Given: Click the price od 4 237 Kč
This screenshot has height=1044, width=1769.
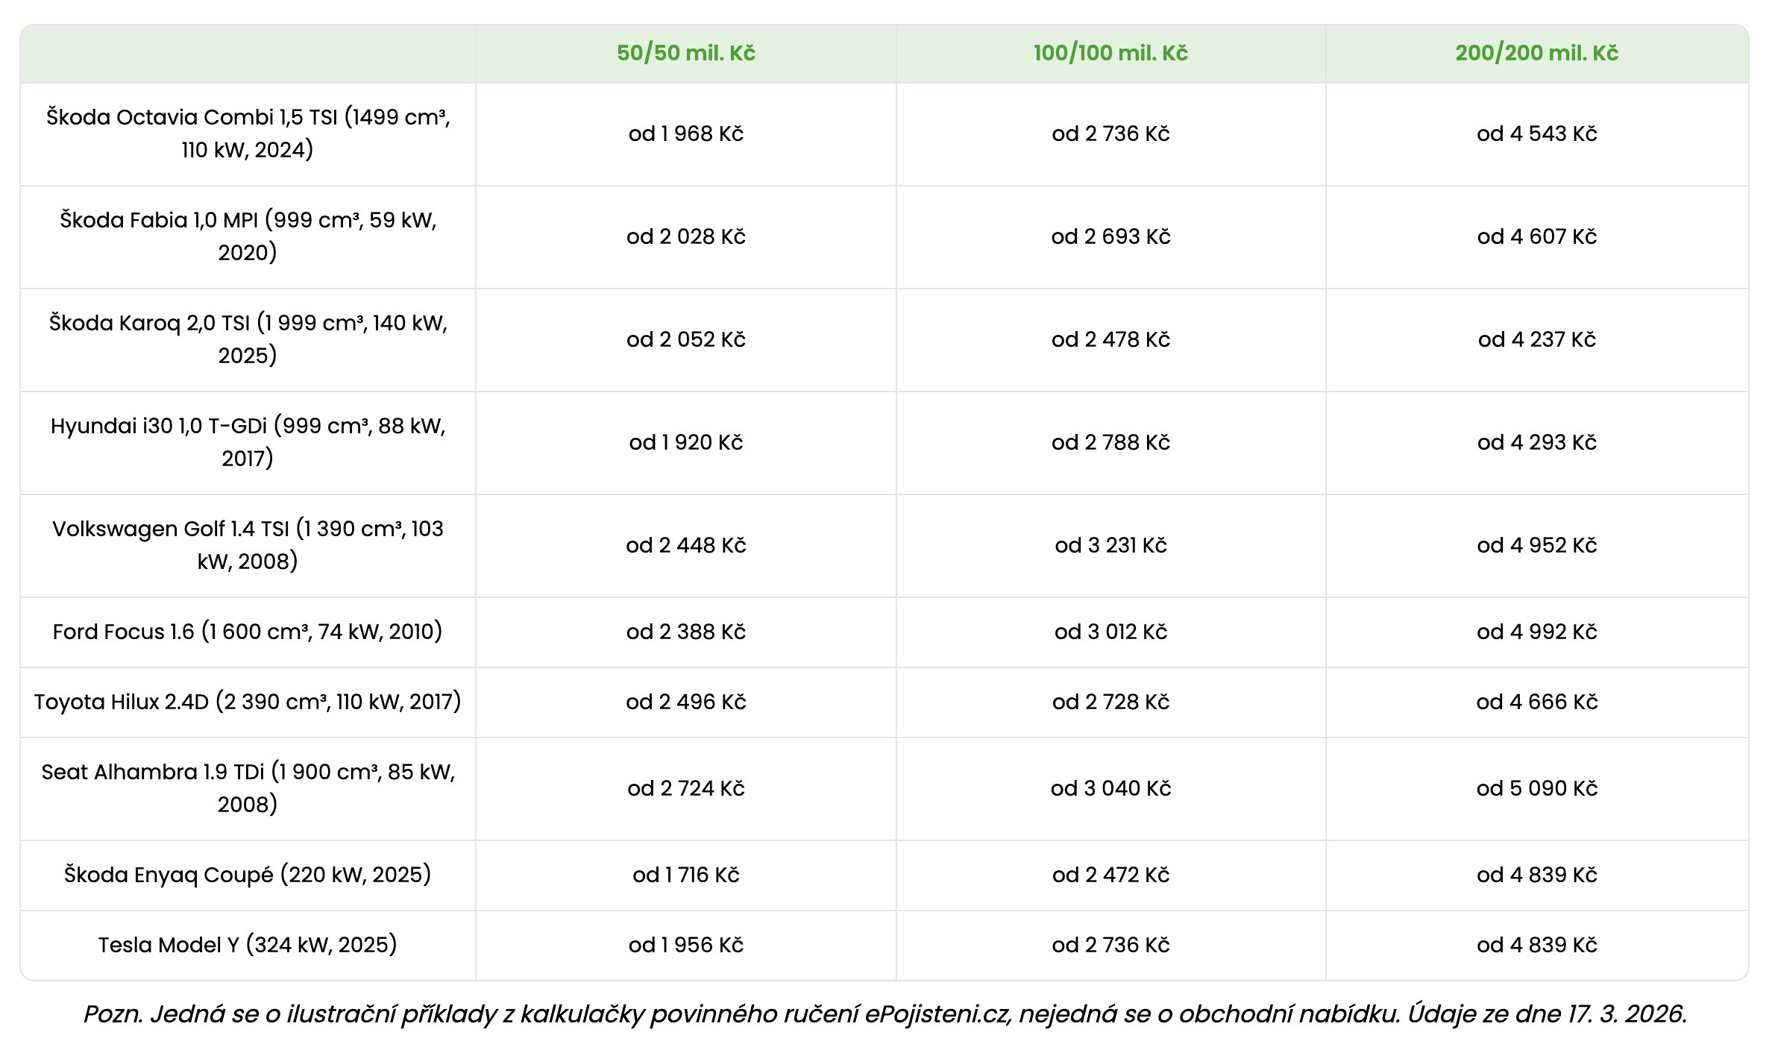Looking at the screenshot, I should tap(1537, 339).
